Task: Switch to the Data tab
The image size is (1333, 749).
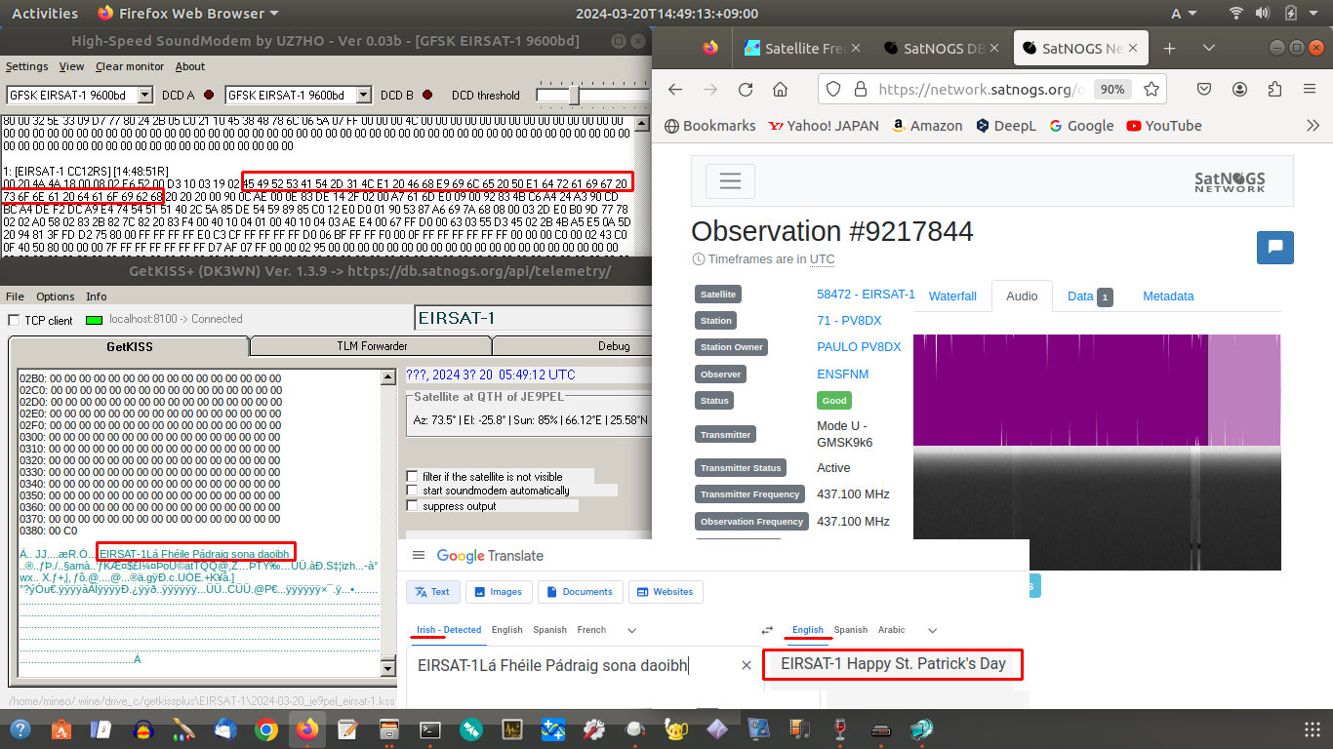Action: [x=1090, y=296]
